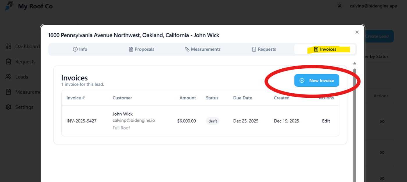Viewport: 407px width, 182px height.
Task: Switch to the Proposals tab
Action: coord(141,49)
